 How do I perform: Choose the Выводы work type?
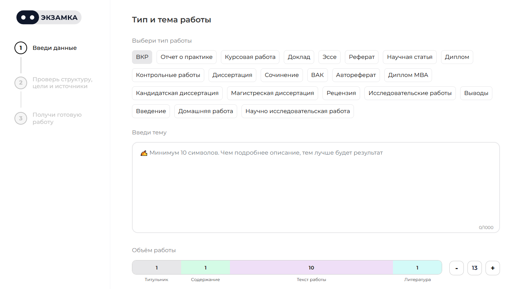click(x=476, y=93)
